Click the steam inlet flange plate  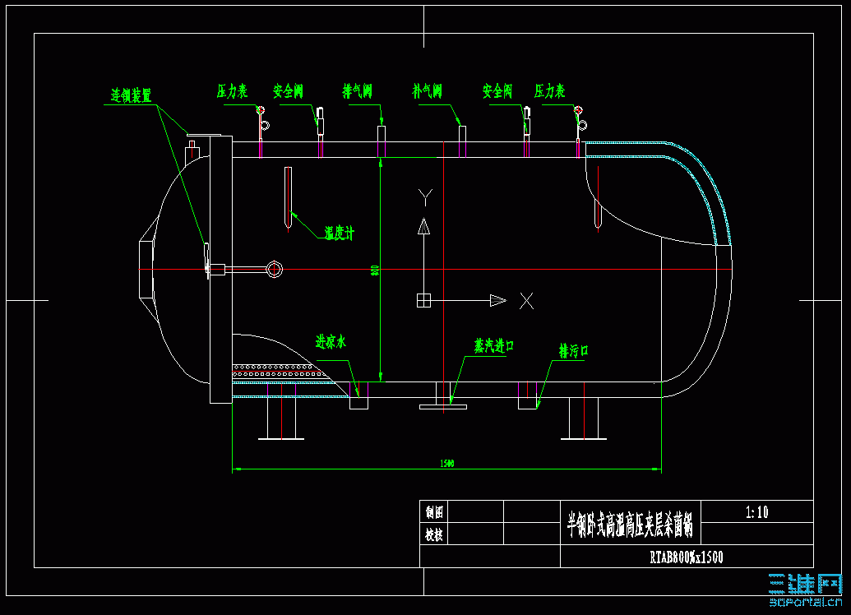coord(443,406)
